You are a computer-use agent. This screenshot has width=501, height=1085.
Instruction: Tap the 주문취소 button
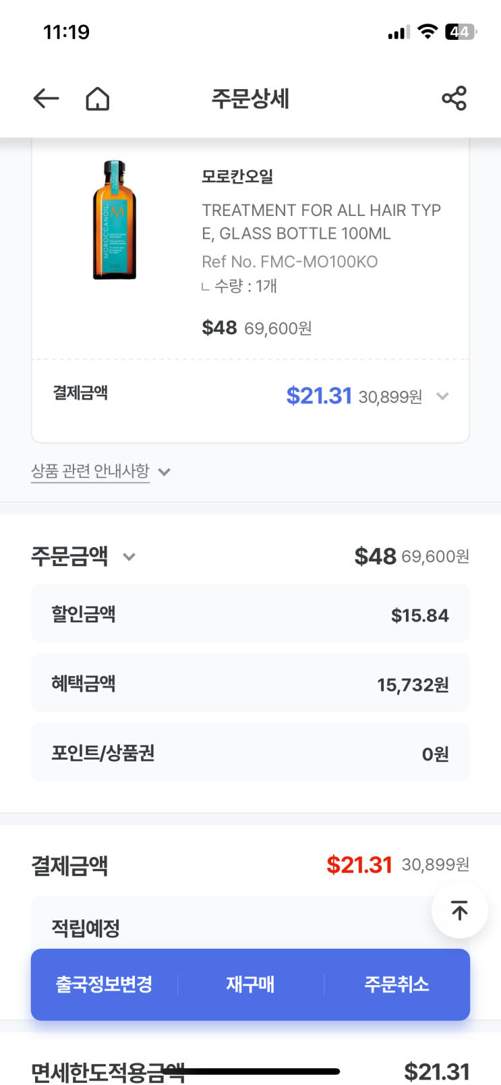396,984
